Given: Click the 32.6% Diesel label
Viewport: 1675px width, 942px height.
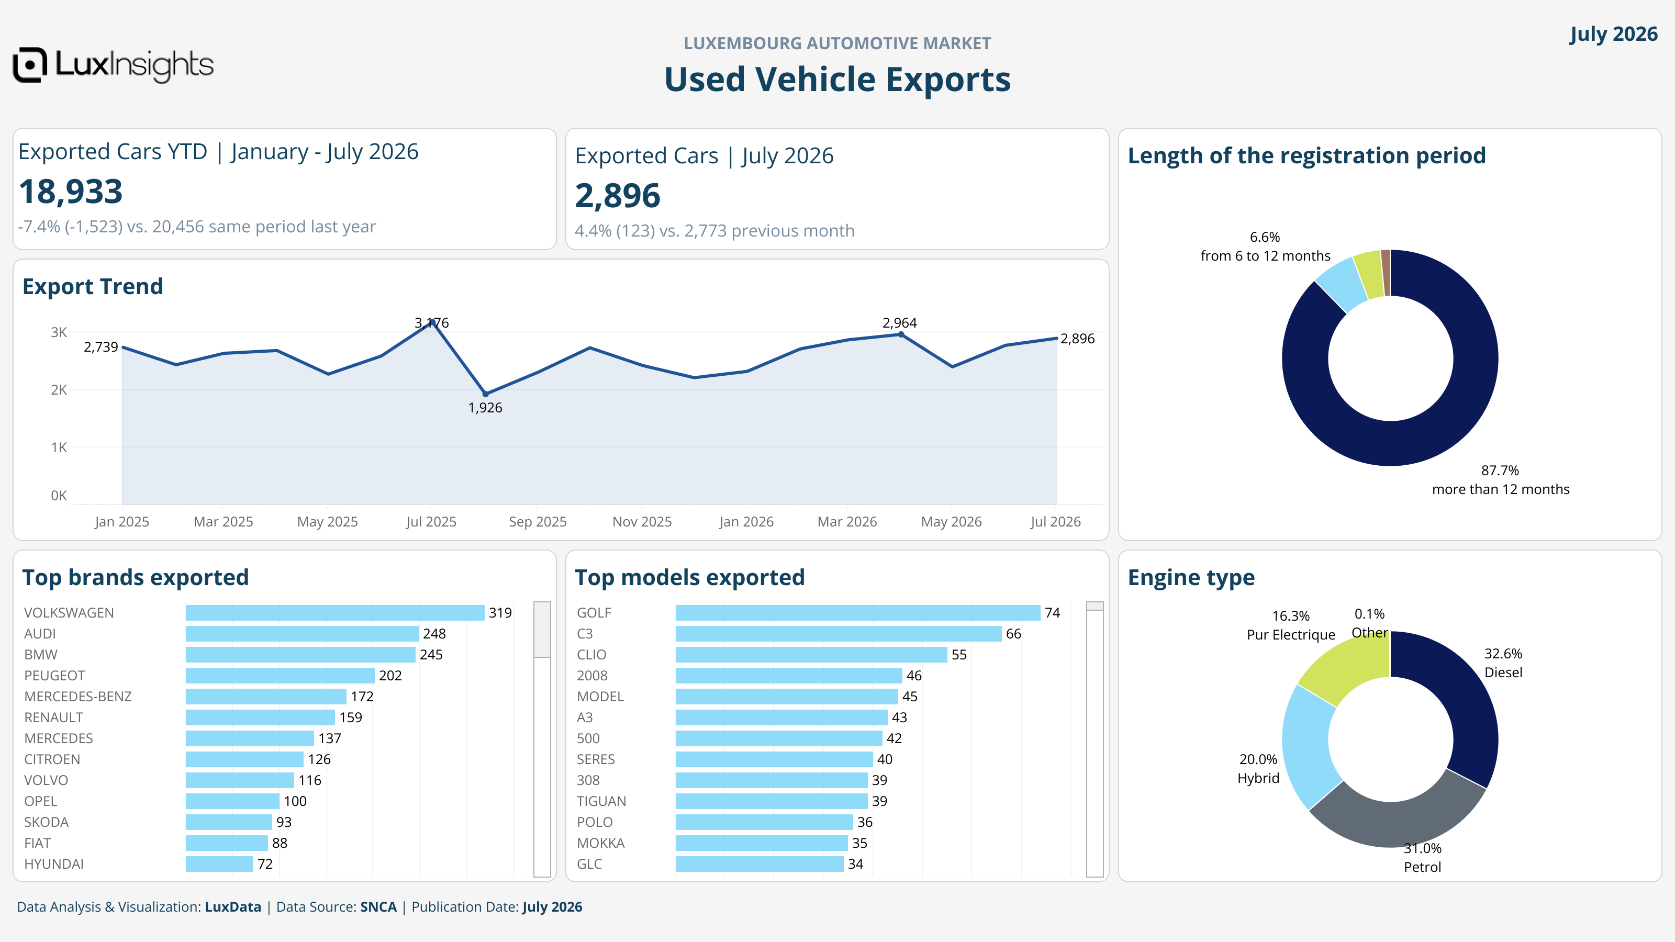Looking at the screenshot, I should (x=1503, y=663).
